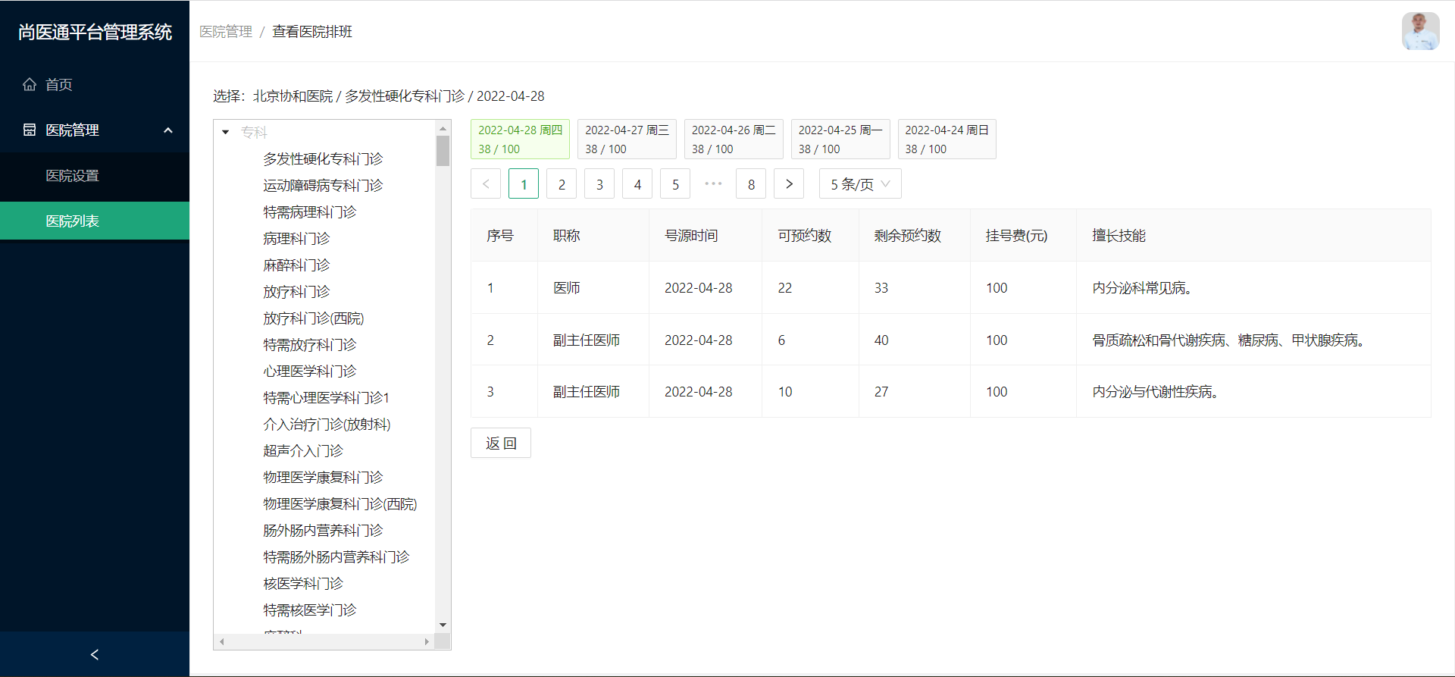Select 医院列表 menu item
Screen dimensions: 1455x677
95,221
